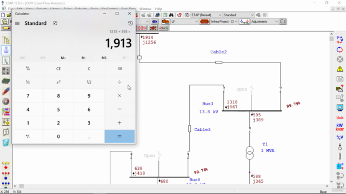Click the Calculator backspace button
This screenshot has width=346, height=194.
point(119,68)
